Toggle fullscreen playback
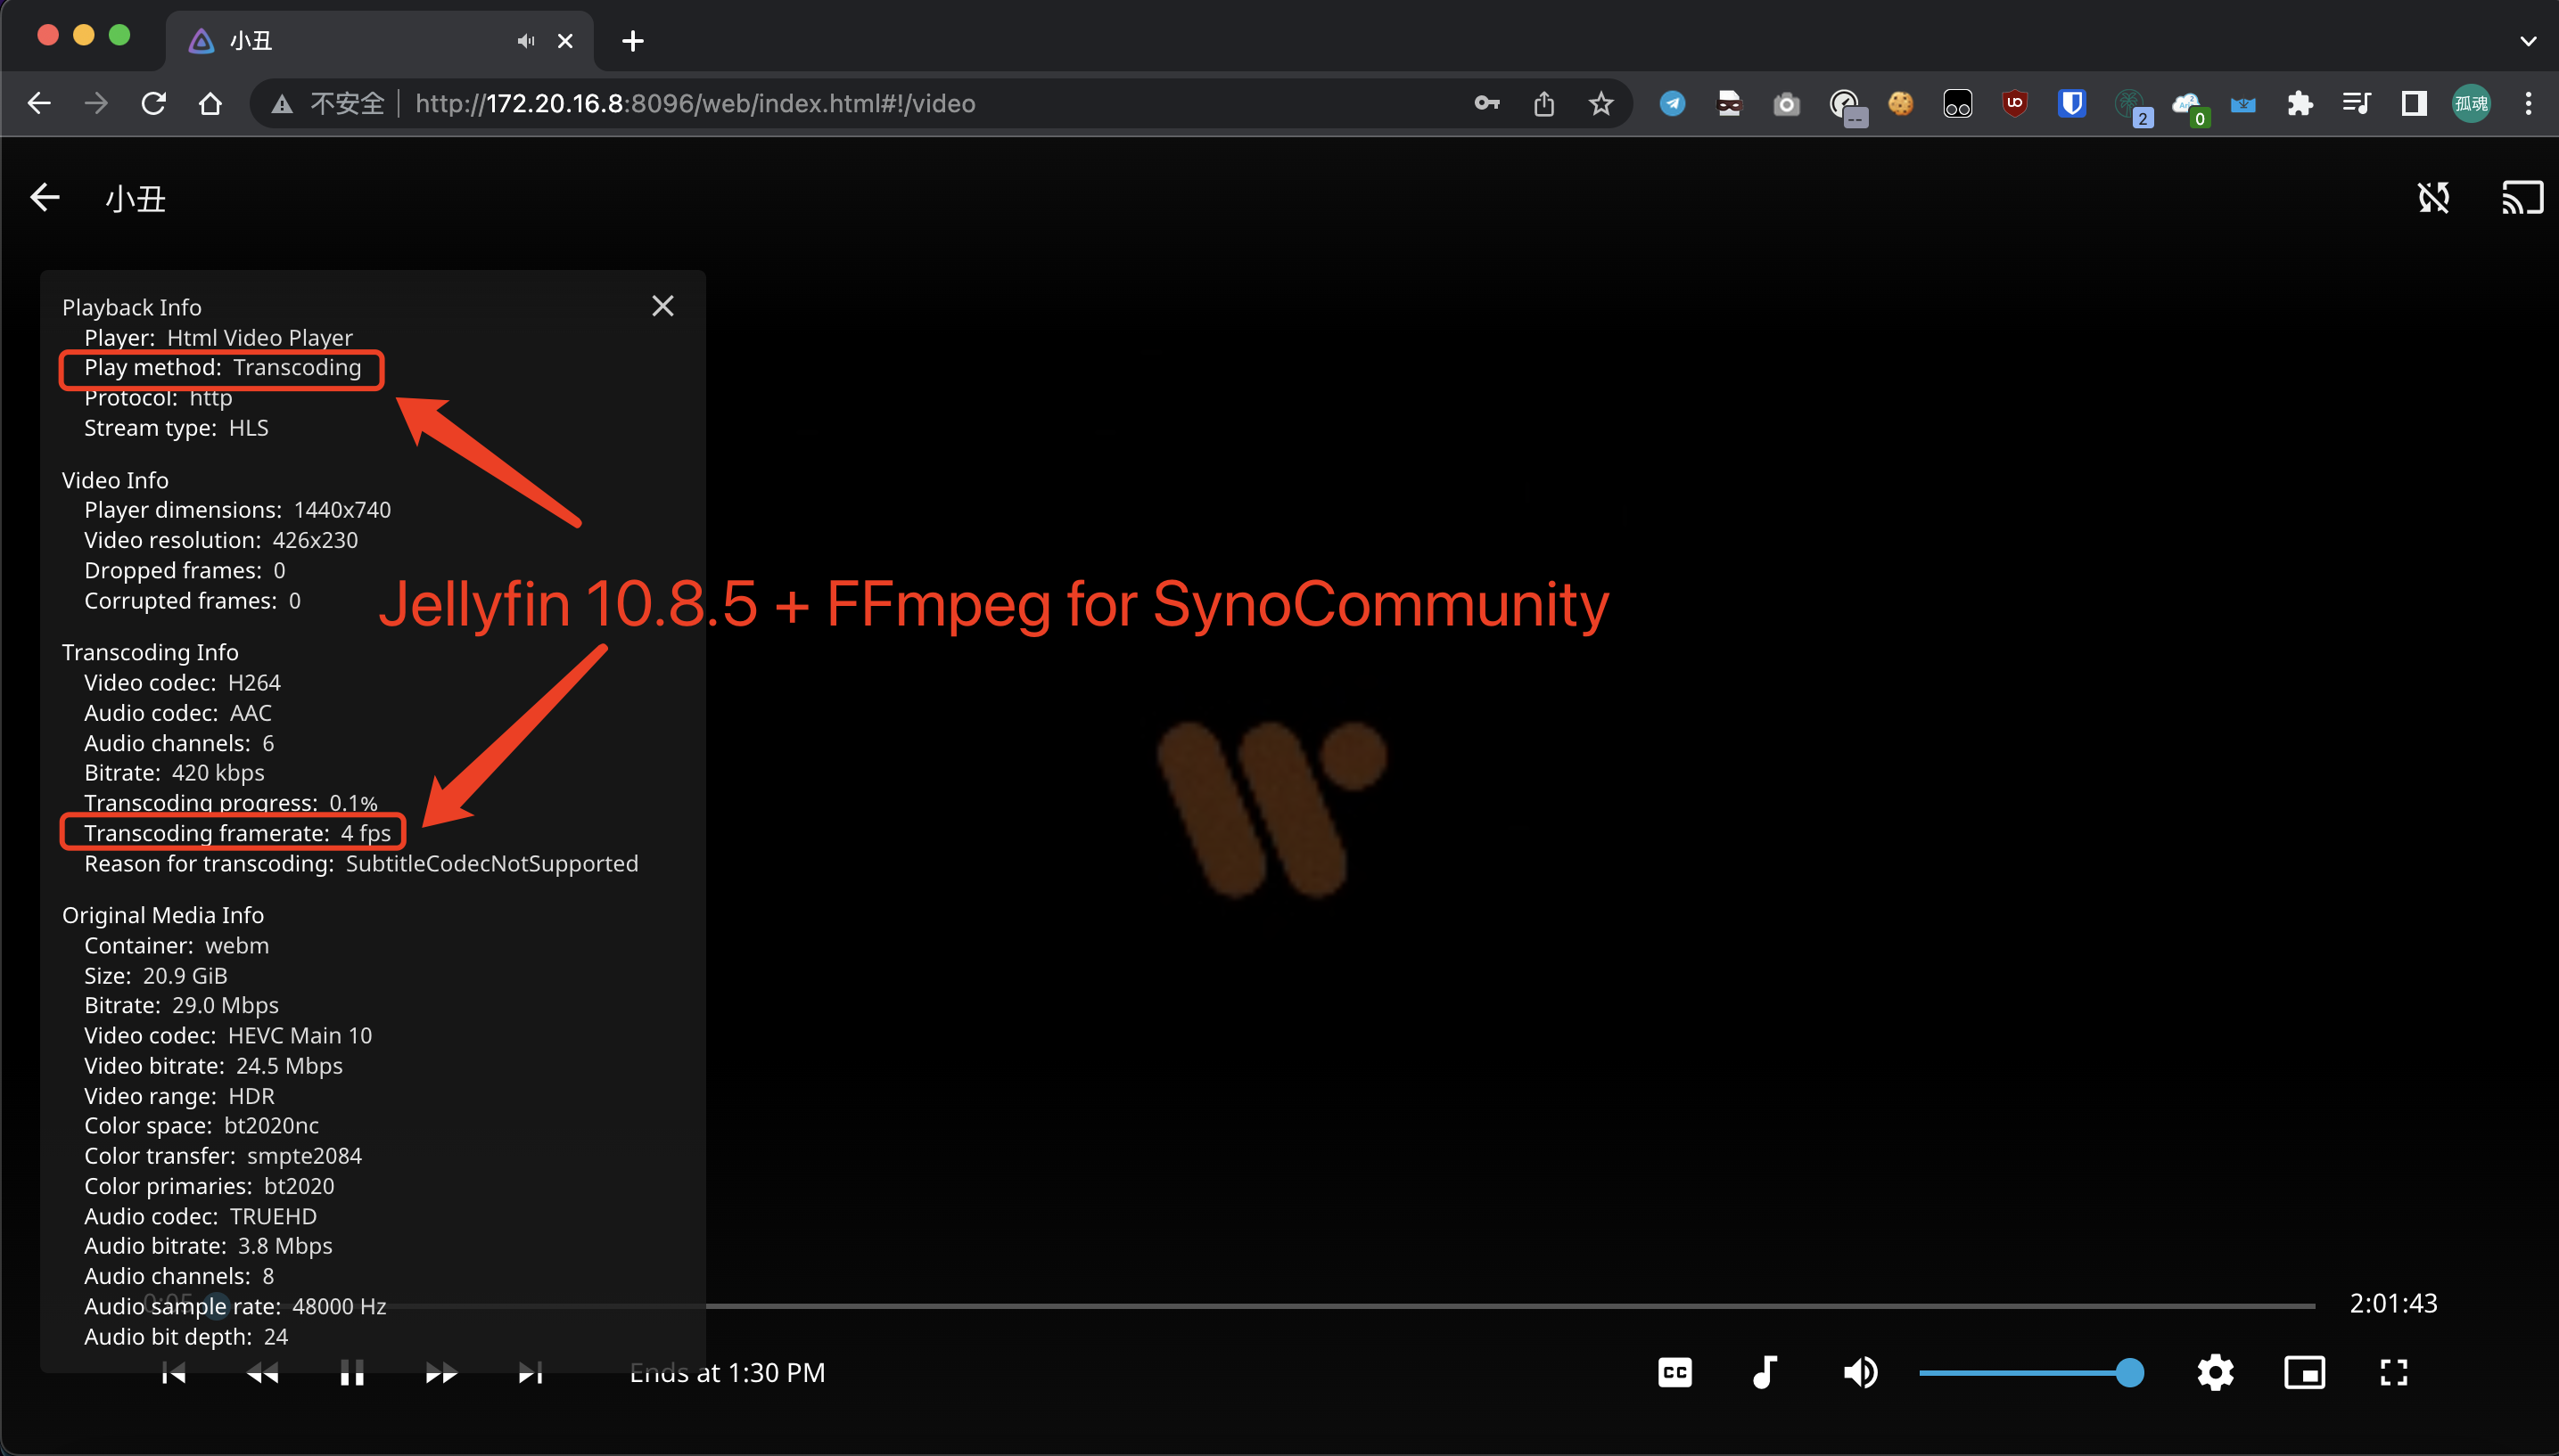The height and width of the screenshot is (1456, 2559). coord(2393,1372)
